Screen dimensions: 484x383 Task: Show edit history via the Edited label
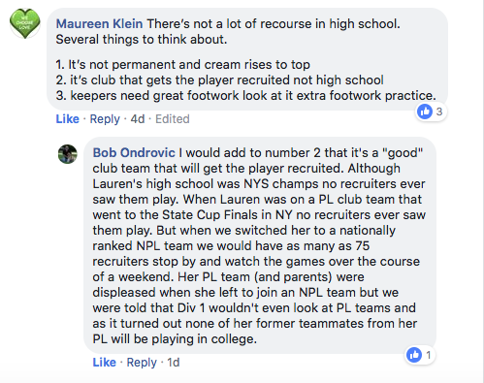[x=173, y=119]
